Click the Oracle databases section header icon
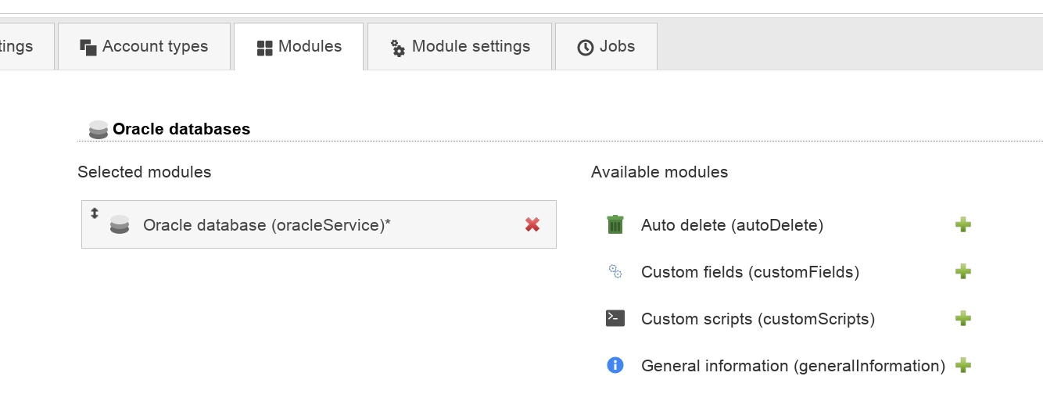Image resolution: width=1043 pixels, height=394 pixels. click(99, 130)
